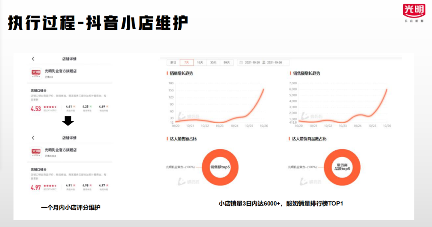Open the 光明 shop logo beside 已售83
Screen dimensions: 432x227
[36, 73]
